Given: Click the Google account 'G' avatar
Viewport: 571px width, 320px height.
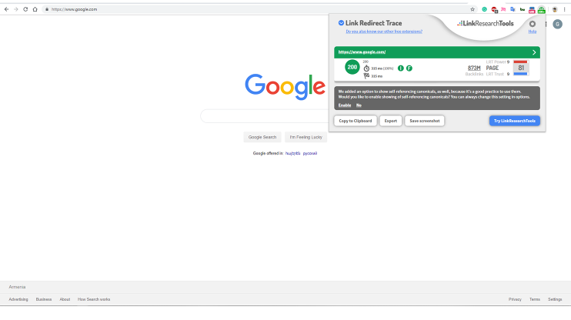Looking at the screenshot, I should pos(557,24).
